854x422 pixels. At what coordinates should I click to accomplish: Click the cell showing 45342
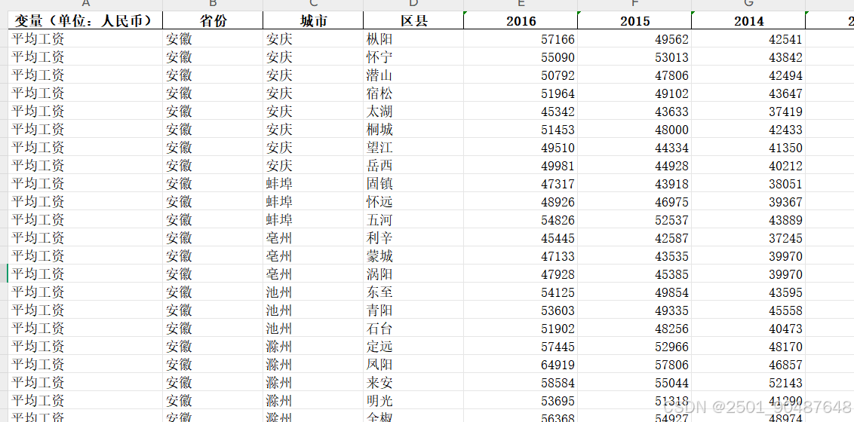click(x=521, y=111)
